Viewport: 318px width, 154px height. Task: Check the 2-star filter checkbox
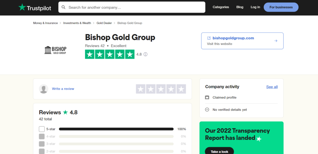(42, 151)
